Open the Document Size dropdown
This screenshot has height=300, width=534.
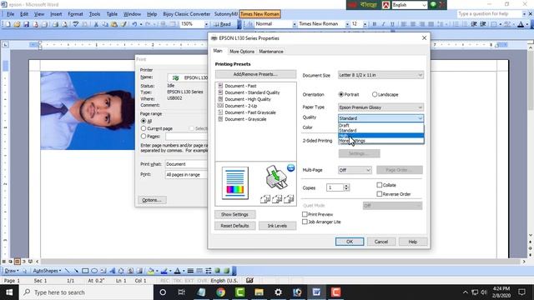(380, 75)
